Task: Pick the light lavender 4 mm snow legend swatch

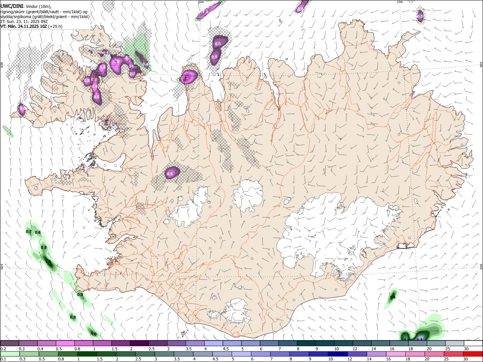Action: tap(213, 344)
